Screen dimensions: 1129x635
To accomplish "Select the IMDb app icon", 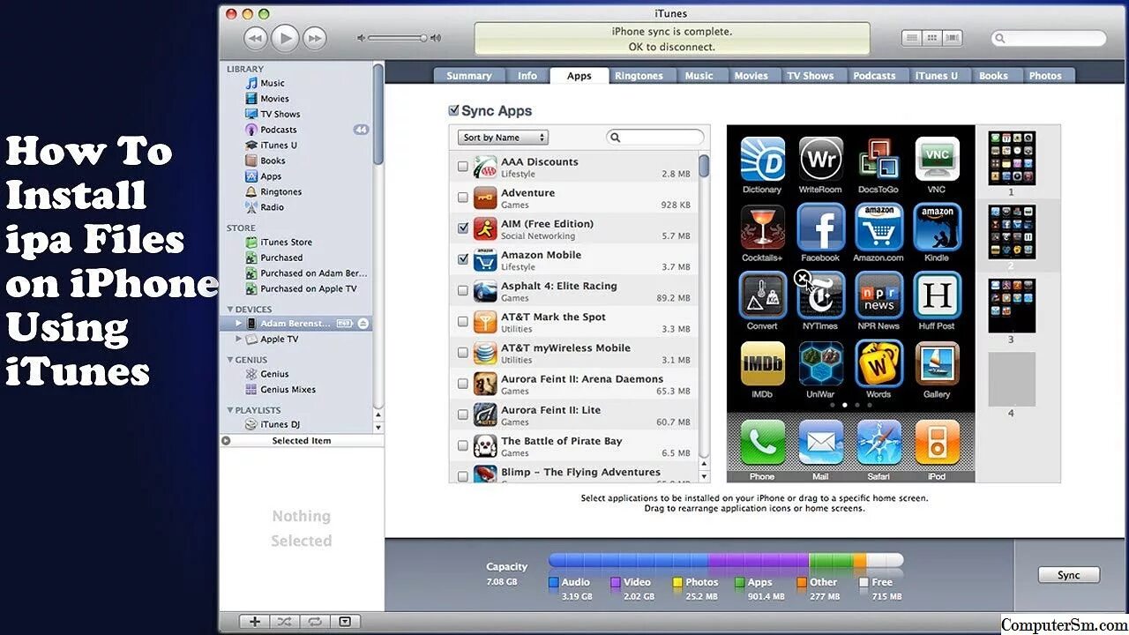I will coord(762,364).
